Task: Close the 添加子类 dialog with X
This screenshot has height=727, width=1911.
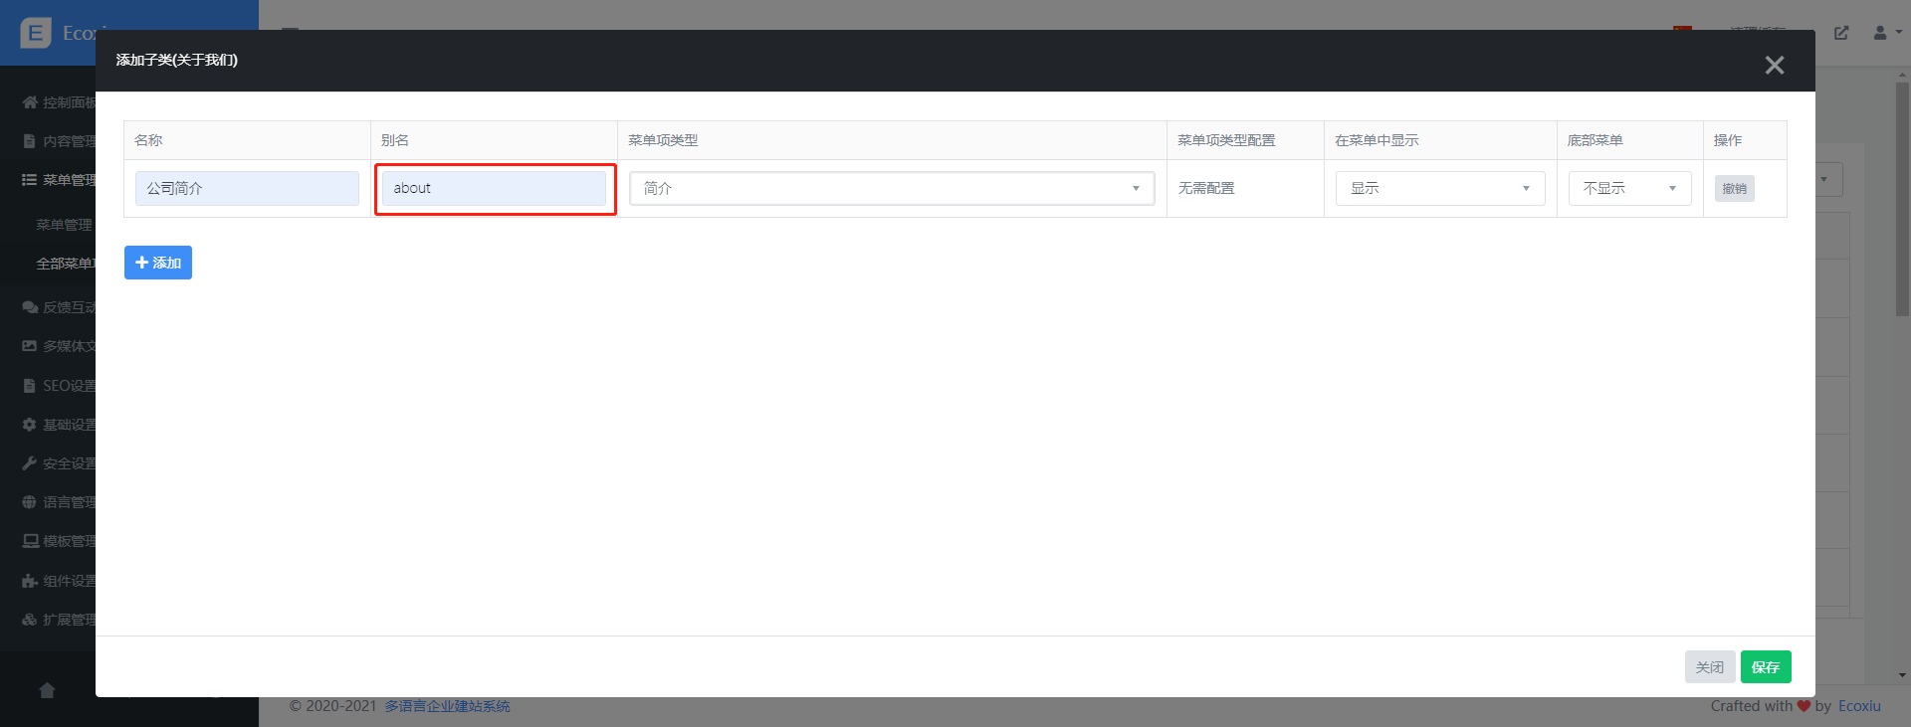Action: 1774,66
